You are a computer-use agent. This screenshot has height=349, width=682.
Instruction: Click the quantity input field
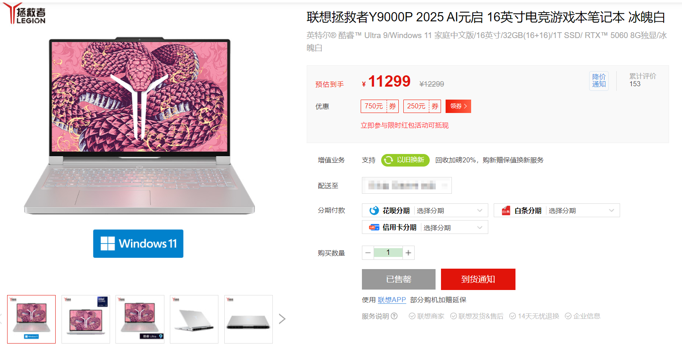tap(388, 253)
